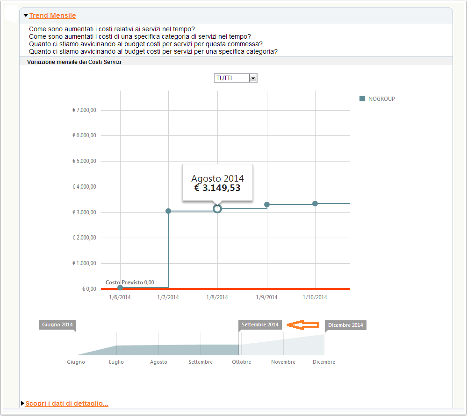Click the € 7.000,00 axis label
The image size is (467, 416).
pyautogui.click(x=84, y=110)
